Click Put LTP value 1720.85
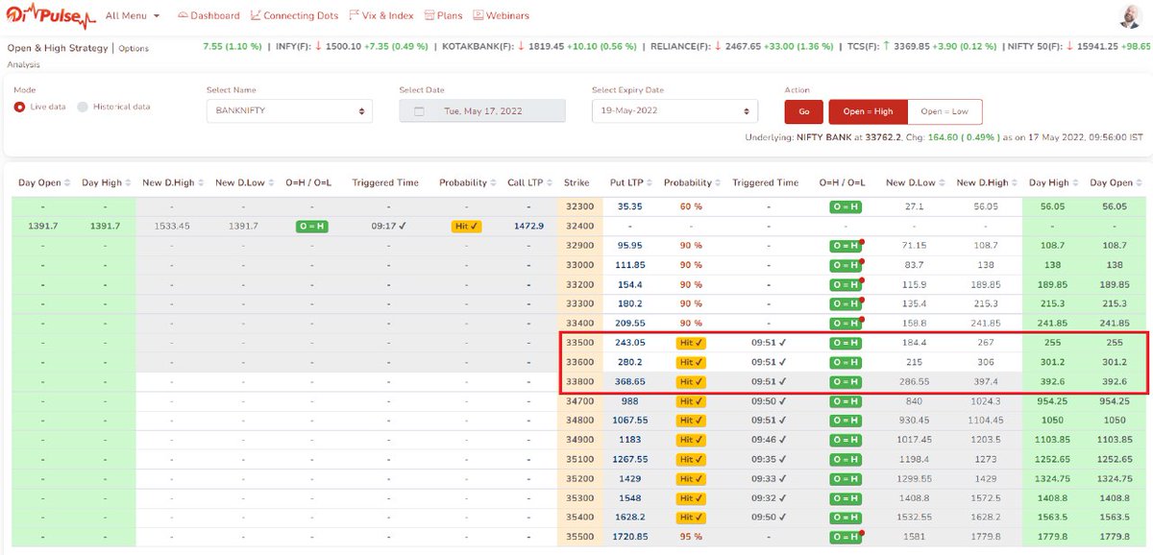Screen dimensions: 1153x555 [x=630, y=537]
